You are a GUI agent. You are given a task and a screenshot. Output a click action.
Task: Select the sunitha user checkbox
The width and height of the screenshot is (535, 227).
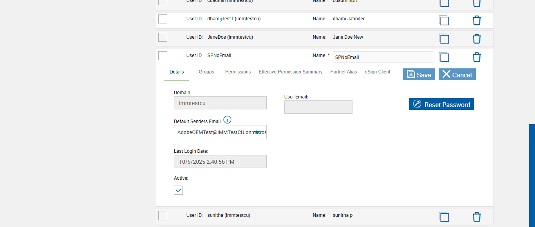pos(163,215)
